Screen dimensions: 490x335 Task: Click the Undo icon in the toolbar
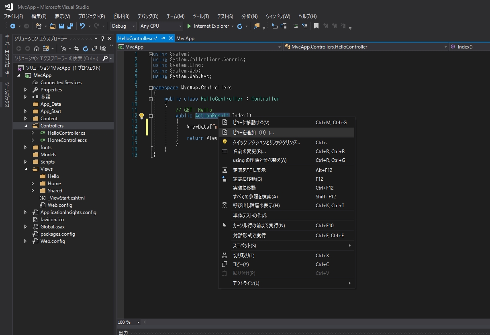(83, 26)
